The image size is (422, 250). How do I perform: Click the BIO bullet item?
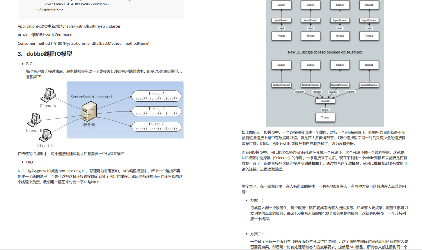click(x=29, y=64)
